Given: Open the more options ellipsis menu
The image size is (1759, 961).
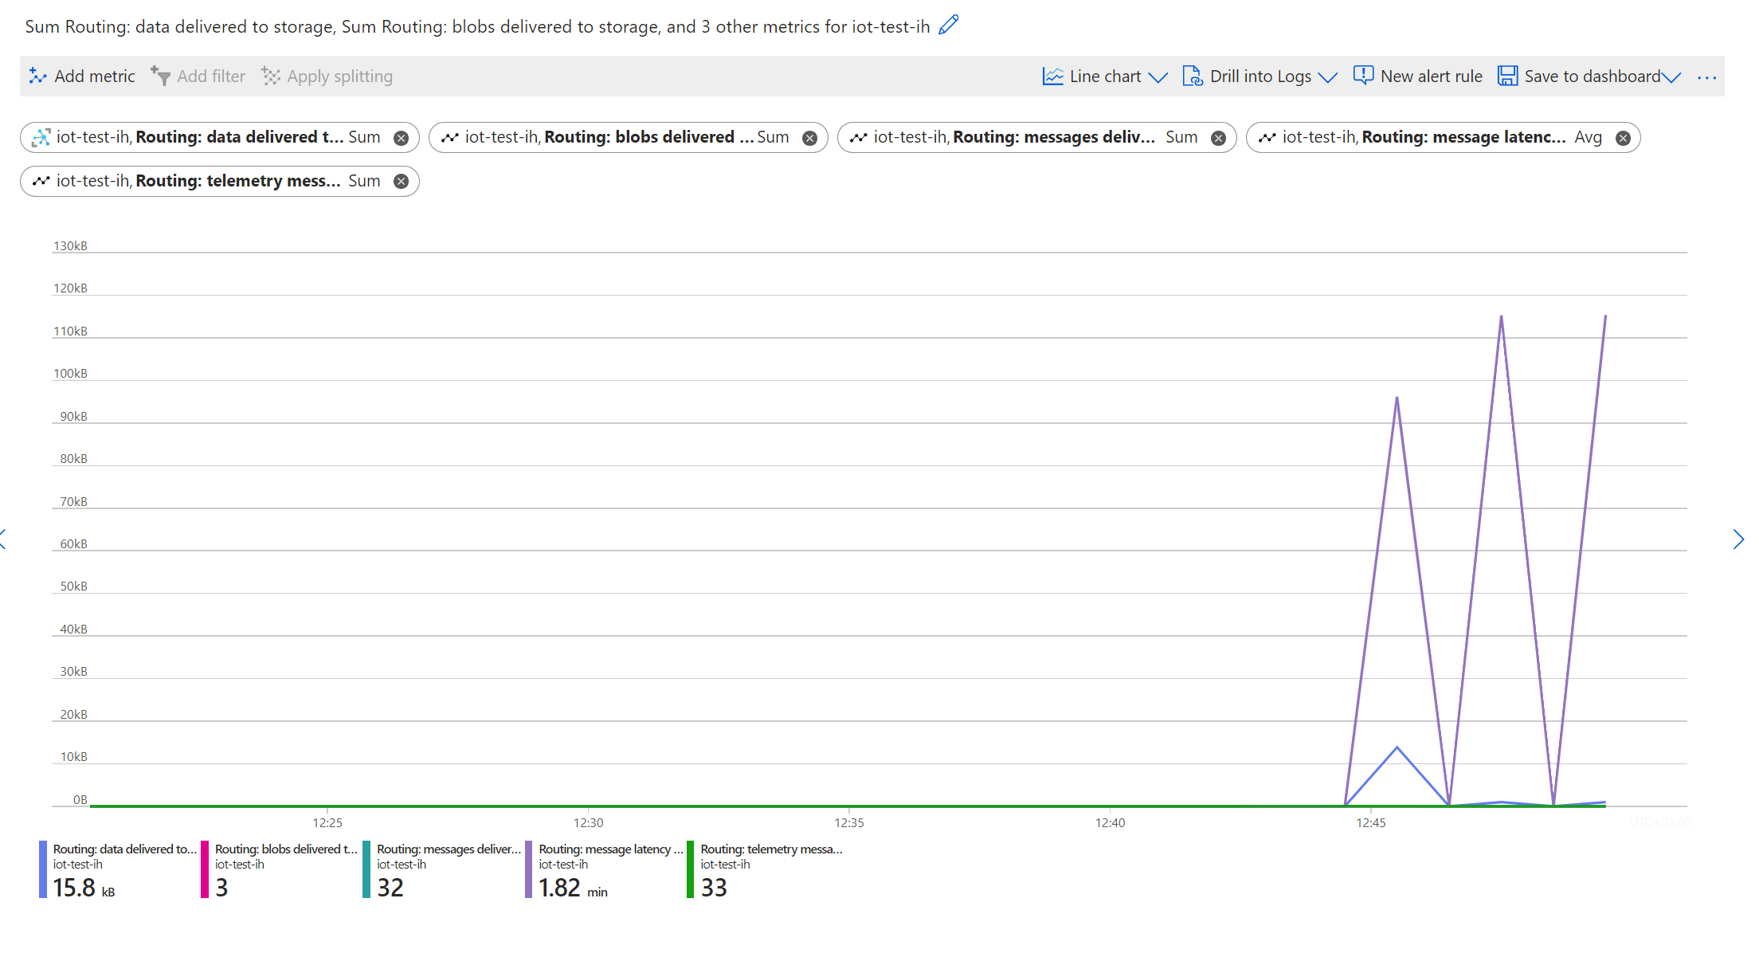Looking at the screenshot, I should [1706, 77].
